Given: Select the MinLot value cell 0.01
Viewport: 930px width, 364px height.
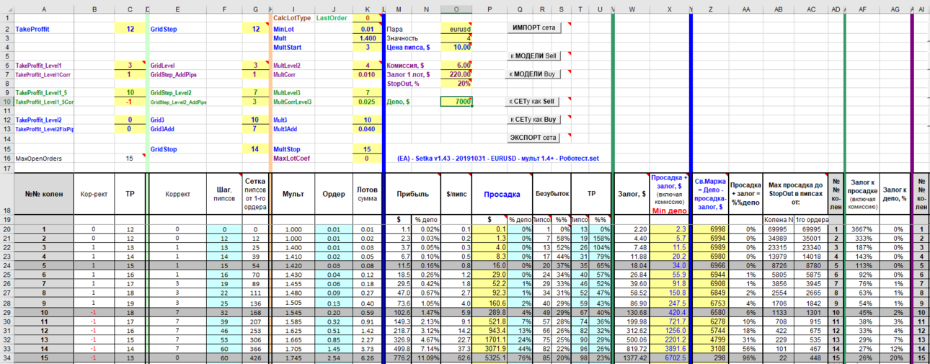Looking at the screenshot, I should click(x=368, y=28).
